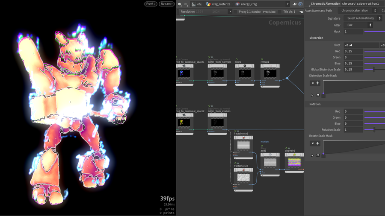Expand Distortion Scale Mask ramp controls arrow
The image size is (385, 216).
pyautogui.click(x=312, y=95)
